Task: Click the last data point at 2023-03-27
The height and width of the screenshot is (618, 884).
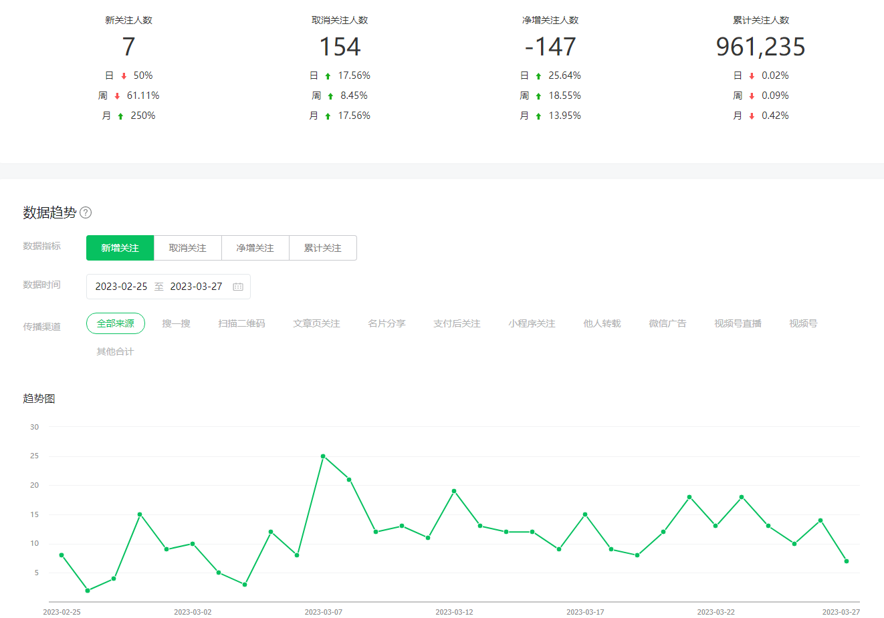Action: [x=847, y=561]
